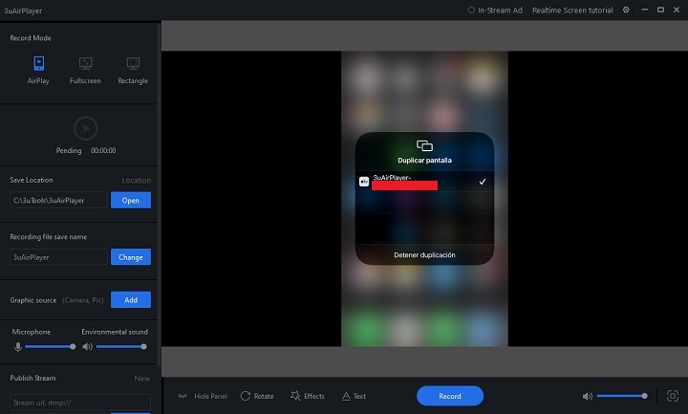Screen dimensions: 688x414
Task: Select Fullscreen record mode
Action: [x=85, y=70]
